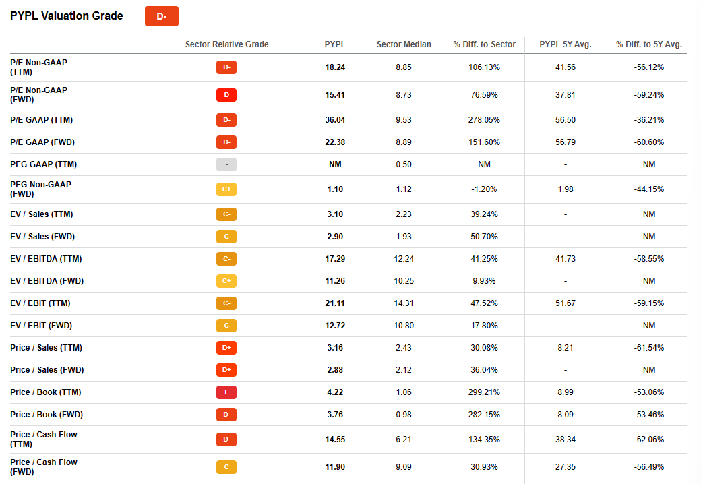Click the PYPL 5Y Avg. column header

[x=565, y=44]
